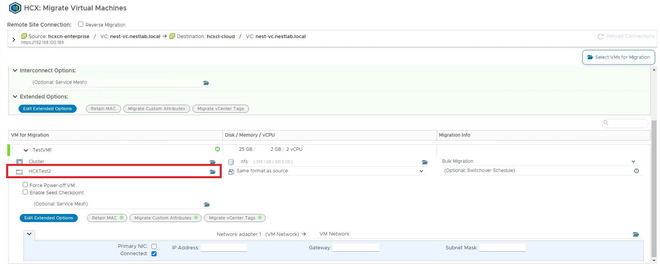Image resolution: width=660 pixels, height=264 pixels.
Task: Click the Optional Switchover Schedule field
Action: 541,170
